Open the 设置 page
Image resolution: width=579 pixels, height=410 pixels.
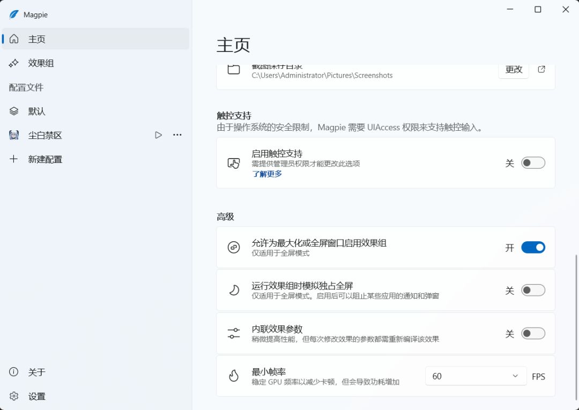tap(95, 396)
